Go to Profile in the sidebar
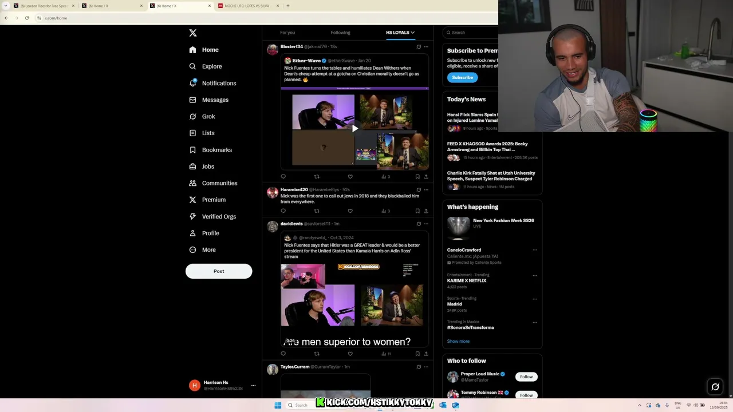Image resolution: width=733 pixels, height=412 pixels. 204,233
